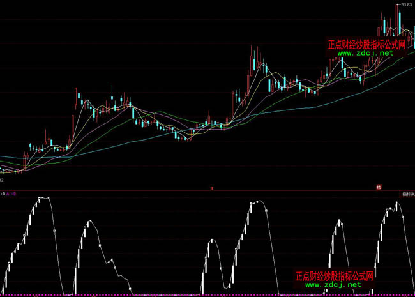
Task: Click the red 钱 marker icon
Action: pyautogui.click(x=378, y=187)
